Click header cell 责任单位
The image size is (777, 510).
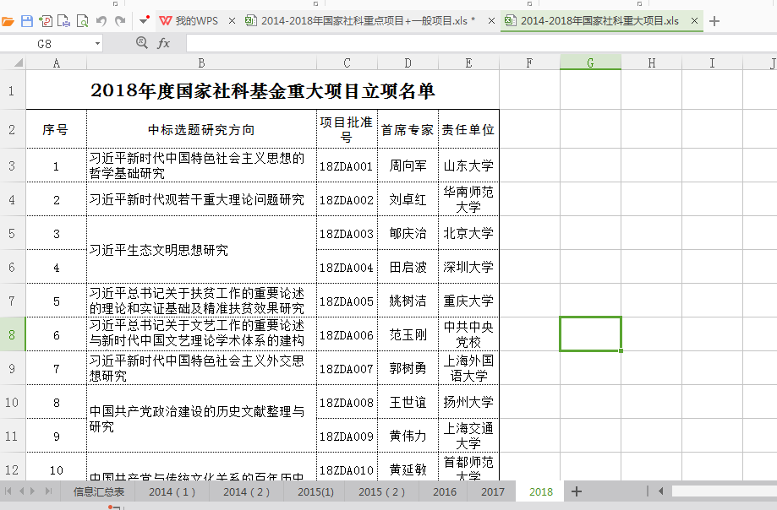point(468,129)
